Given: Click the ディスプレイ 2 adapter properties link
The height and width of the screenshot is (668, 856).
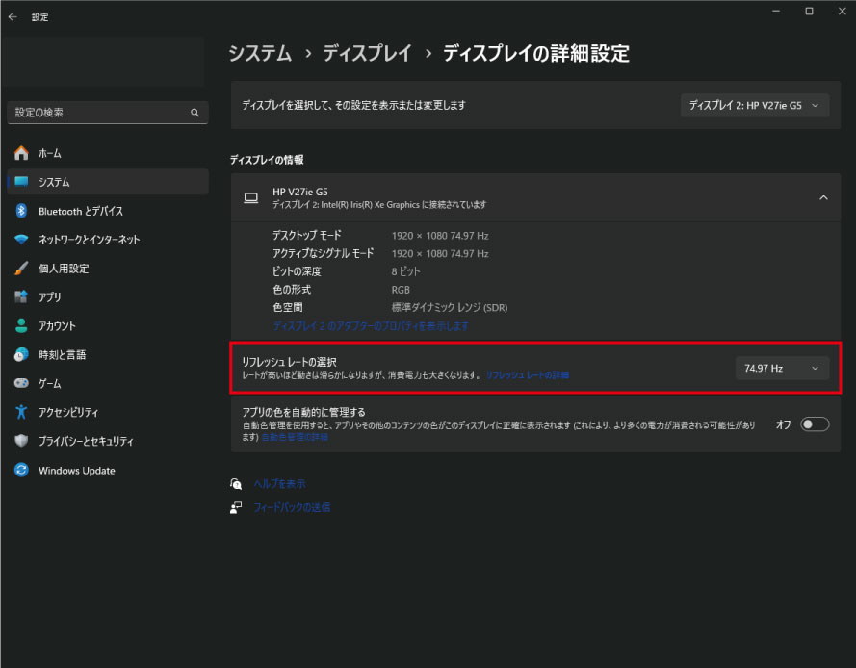Looking at the screenshot, I should point(371,326).
